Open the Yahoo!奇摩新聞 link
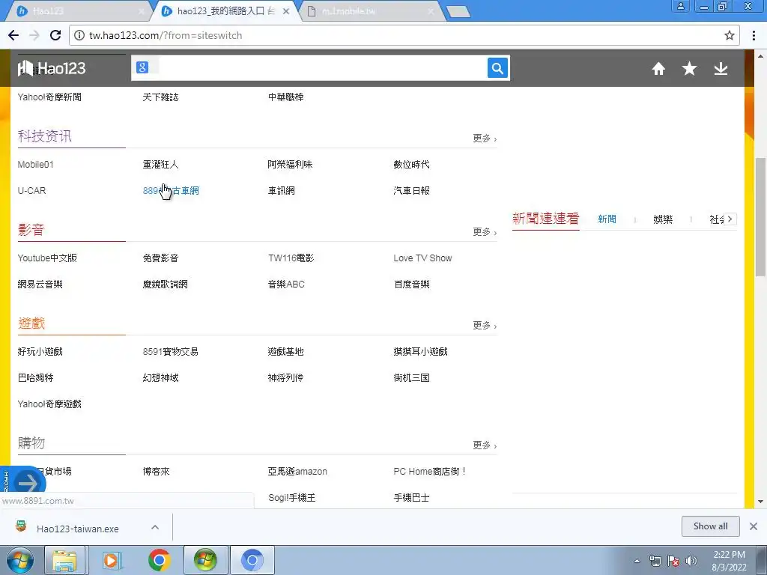 click(49, 97)
